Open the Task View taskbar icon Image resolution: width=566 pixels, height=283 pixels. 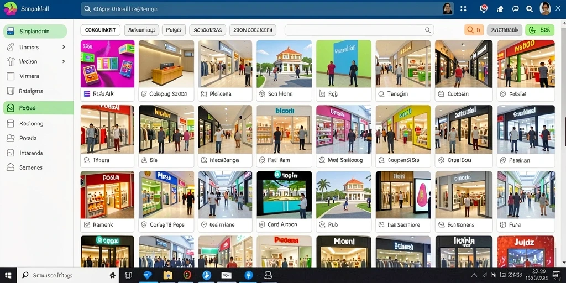pyautogui.click(x=128, y=275)
